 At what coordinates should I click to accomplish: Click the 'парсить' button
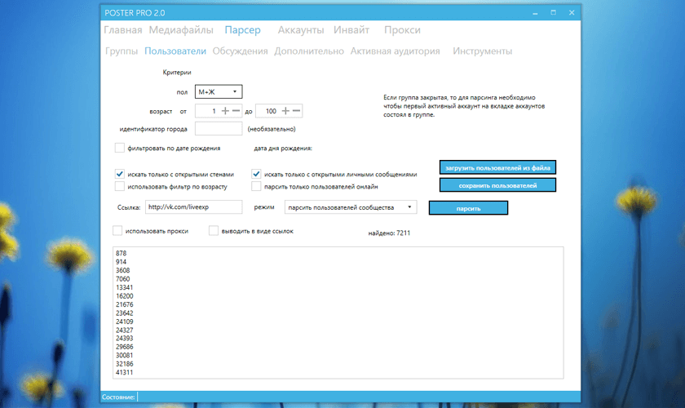pyautogui.click(x=468, y=208)
